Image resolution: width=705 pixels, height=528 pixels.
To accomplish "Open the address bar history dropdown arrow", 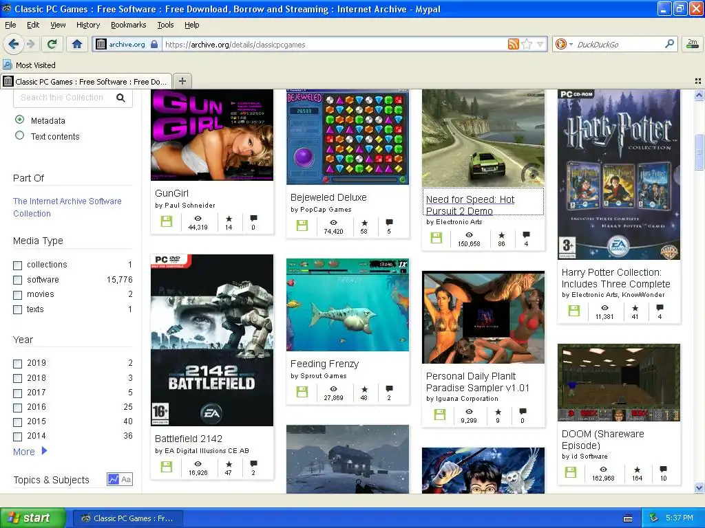I will click(540, 44).
